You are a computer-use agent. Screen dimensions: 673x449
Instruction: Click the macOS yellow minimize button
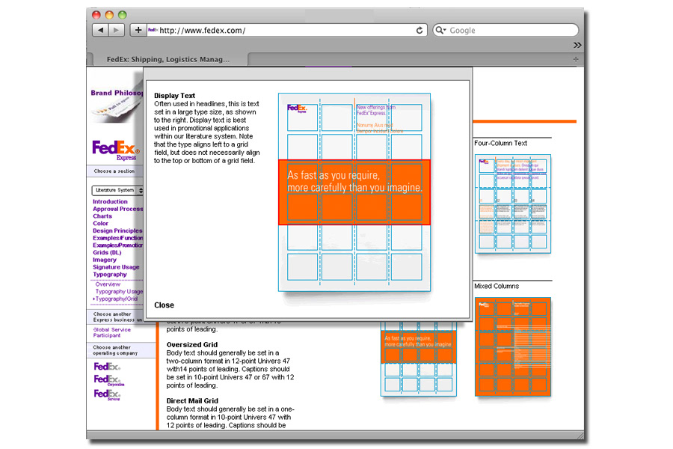109,15
